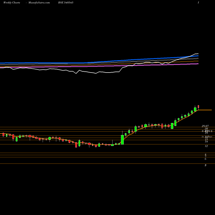Image resolution: width=215 pixels, height=215 pixels.
Task: Click the price axis label 6
Action: pos(206,159)
